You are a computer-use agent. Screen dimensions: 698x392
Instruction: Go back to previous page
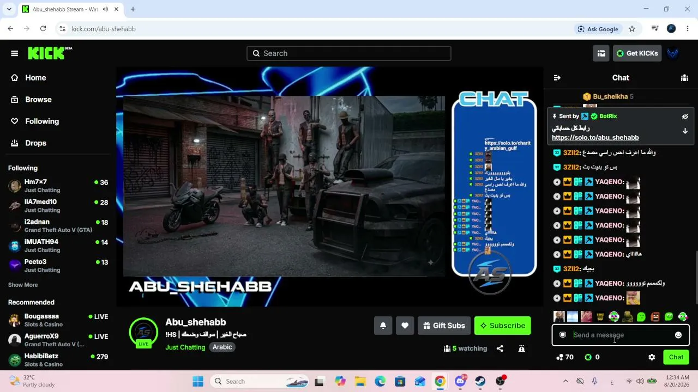[x=10, y=29]
